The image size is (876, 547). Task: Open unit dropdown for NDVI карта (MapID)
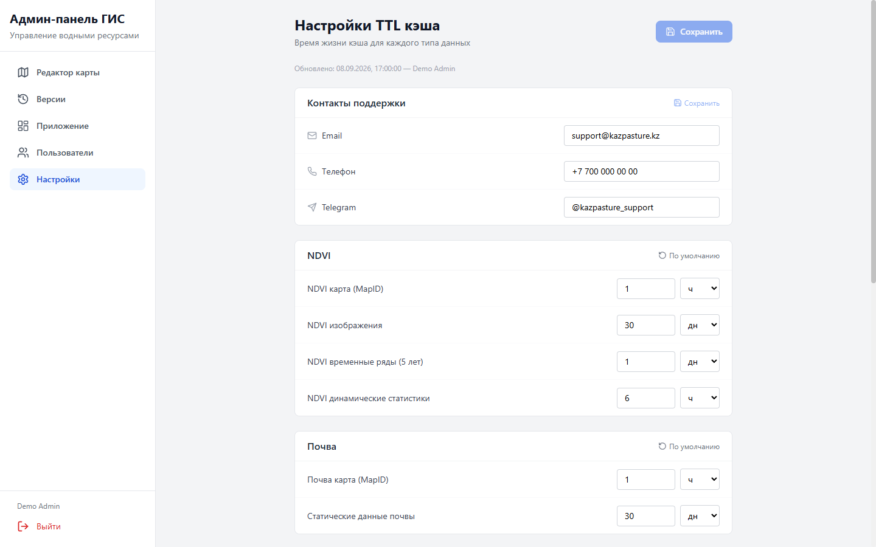(x=700, y=289)
